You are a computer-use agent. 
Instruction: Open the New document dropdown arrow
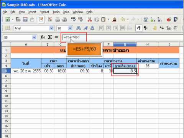13,20
